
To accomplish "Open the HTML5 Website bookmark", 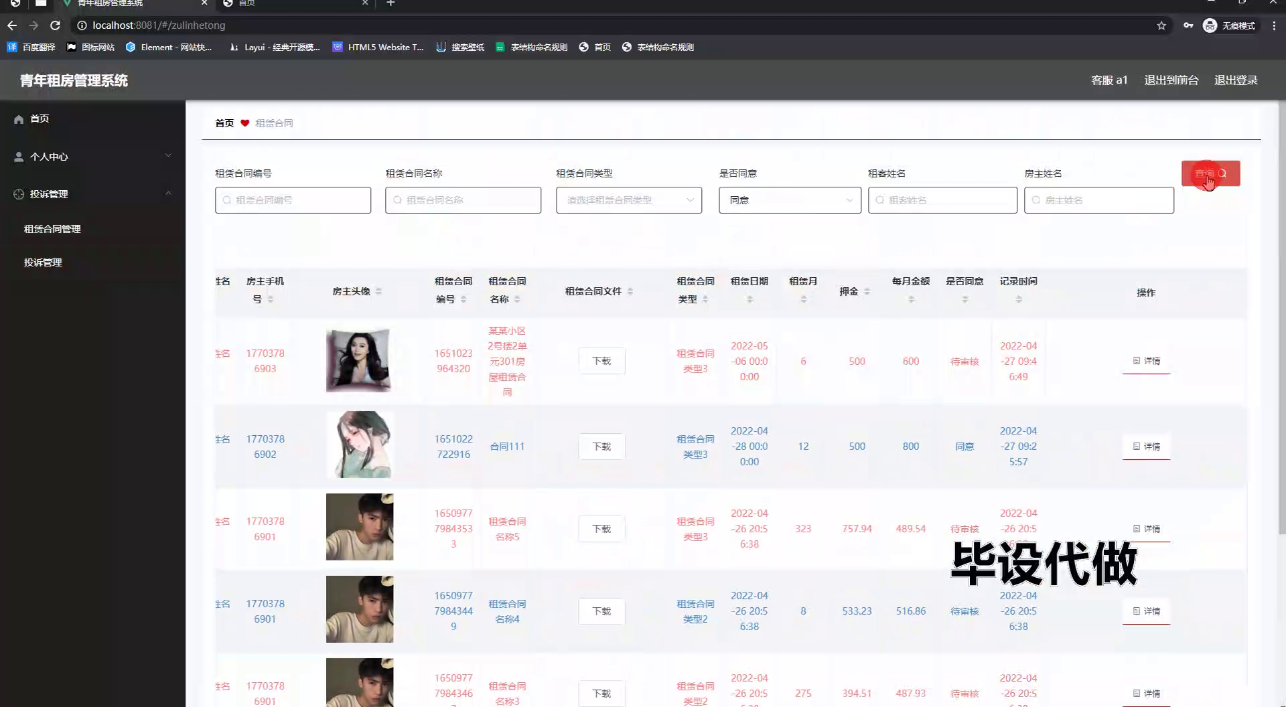I will point(378,47).
